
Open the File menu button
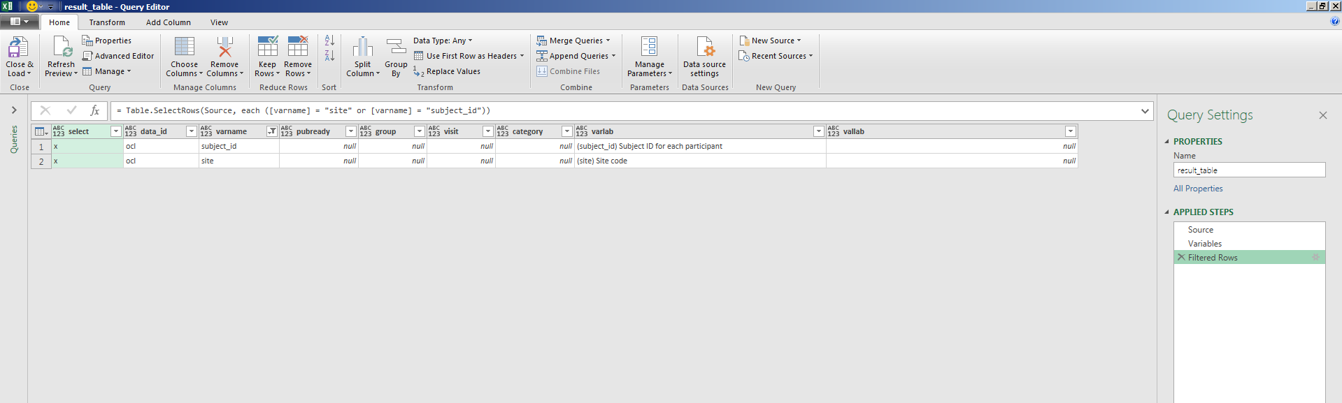coord(20,22)
